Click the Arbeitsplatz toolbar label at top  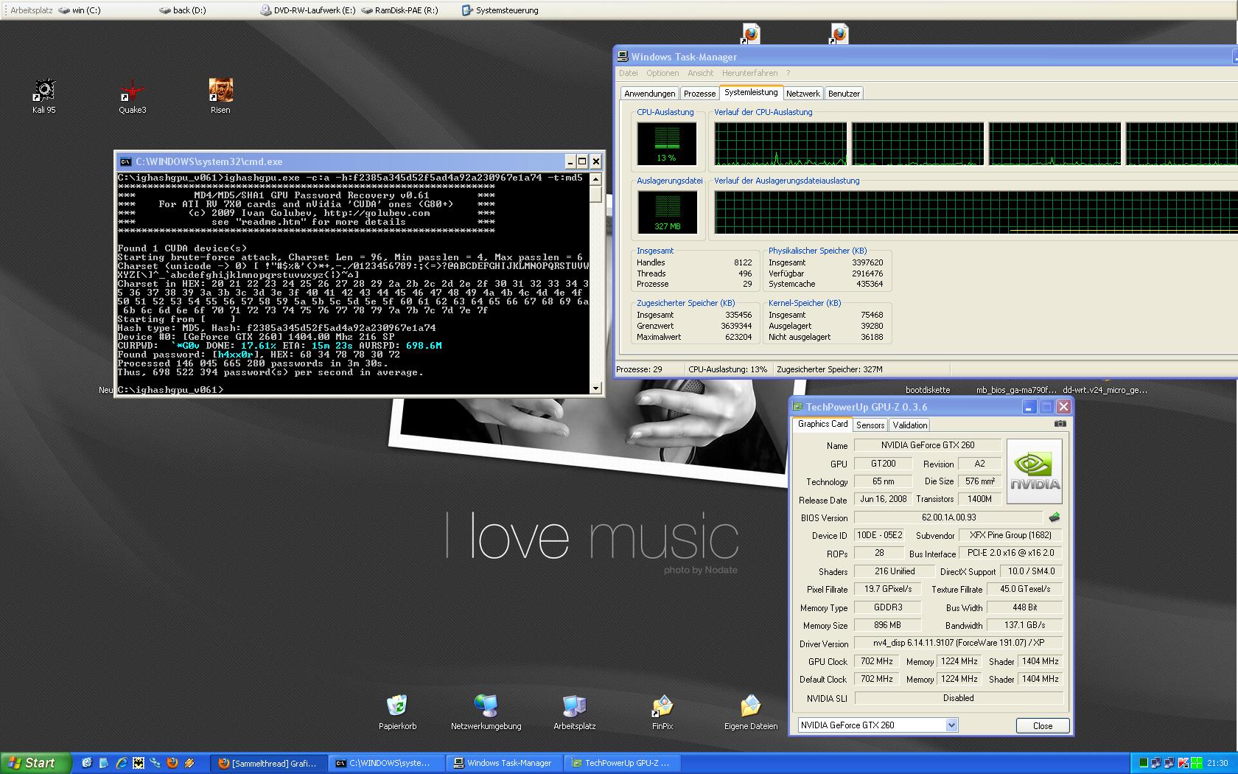click(x=31, y=10)
